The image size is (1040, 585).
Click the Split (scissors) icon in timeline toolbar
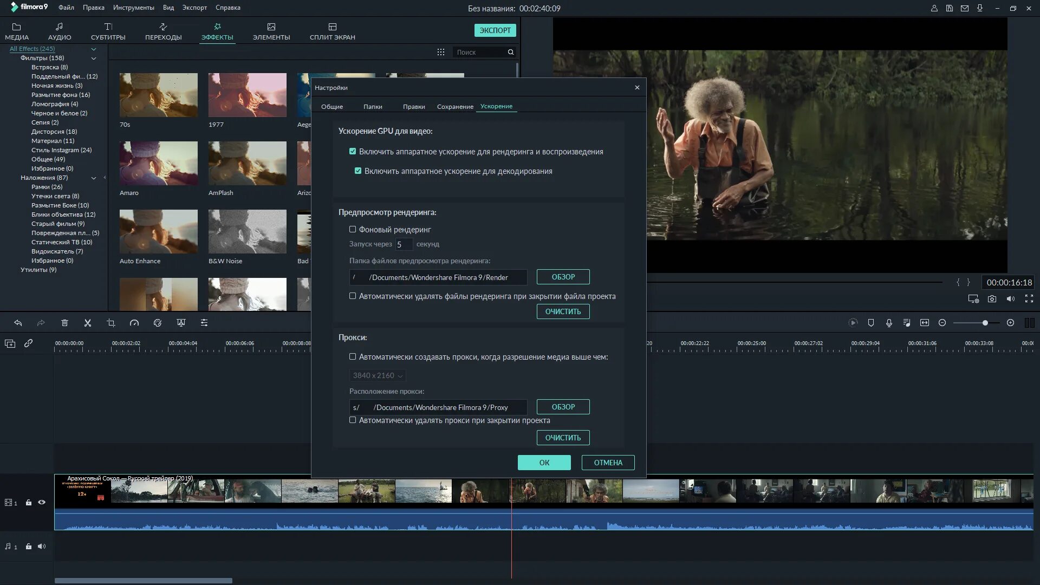88,323
